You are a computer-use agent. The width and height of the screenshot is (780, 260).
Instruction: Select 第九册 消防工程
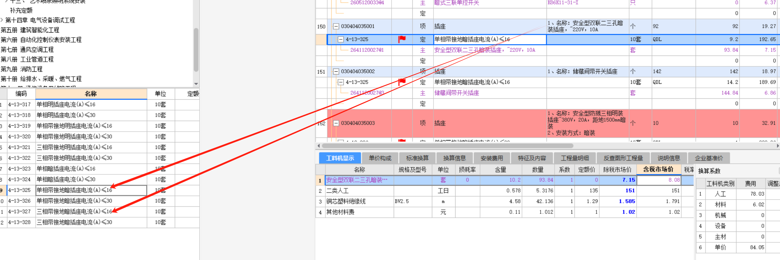[22, 69]
